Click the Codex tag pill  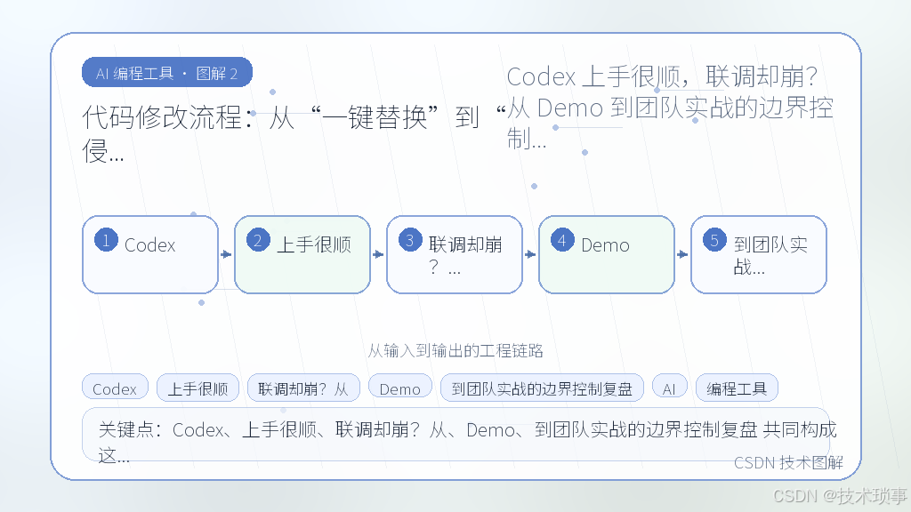[115, 388]
